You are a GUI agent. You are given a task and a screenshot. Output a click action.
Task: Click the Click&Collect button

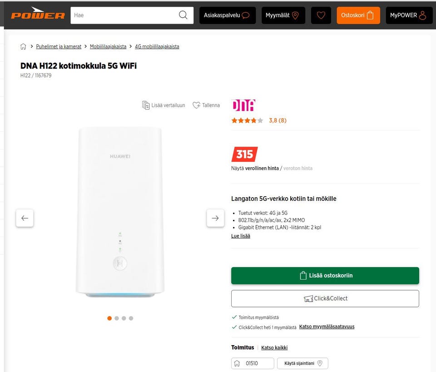[325, 298]
